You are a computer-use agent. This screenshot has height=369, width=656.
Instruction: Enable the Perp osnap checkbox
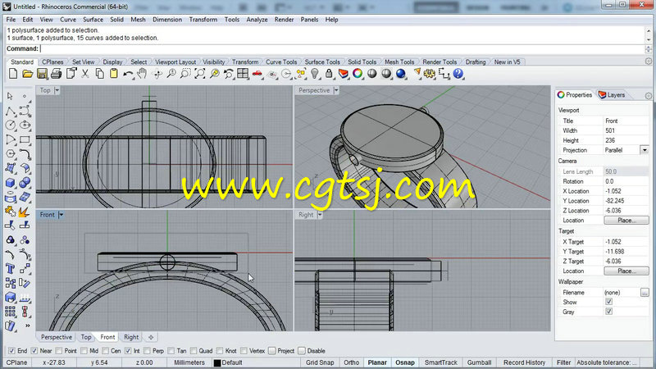pos(147,351)
